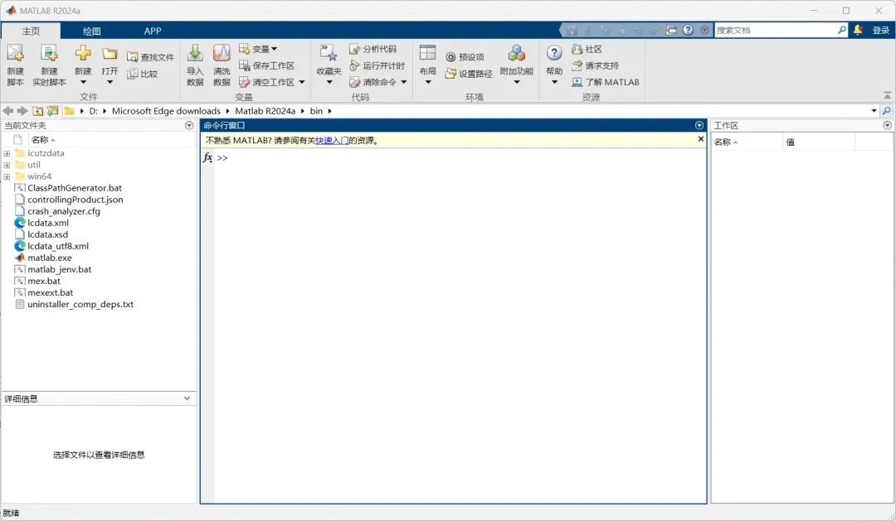Click the 登录 (Sign In) button
Image resolution: width=896 pixels, height=521 pixels.
point(880,31)
